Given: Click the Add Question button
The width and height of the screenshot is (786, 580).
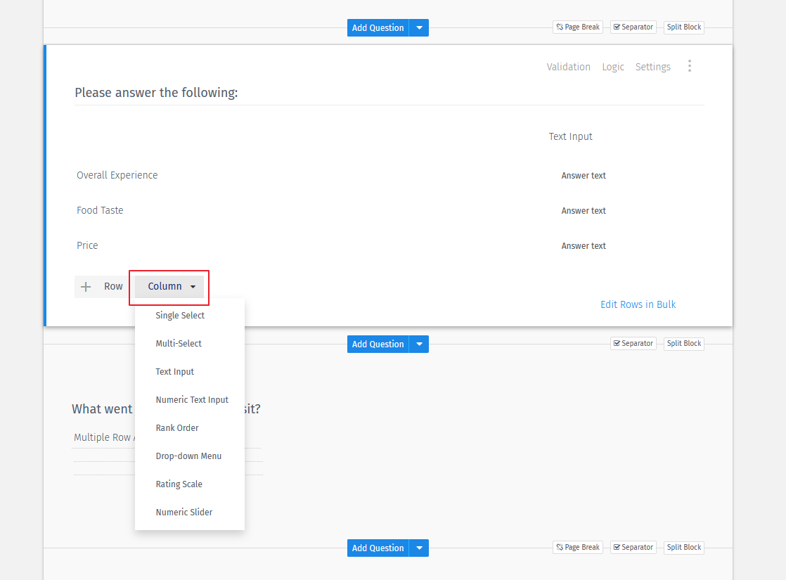Looking at the screenshot, I should click(x=378, y=27).
